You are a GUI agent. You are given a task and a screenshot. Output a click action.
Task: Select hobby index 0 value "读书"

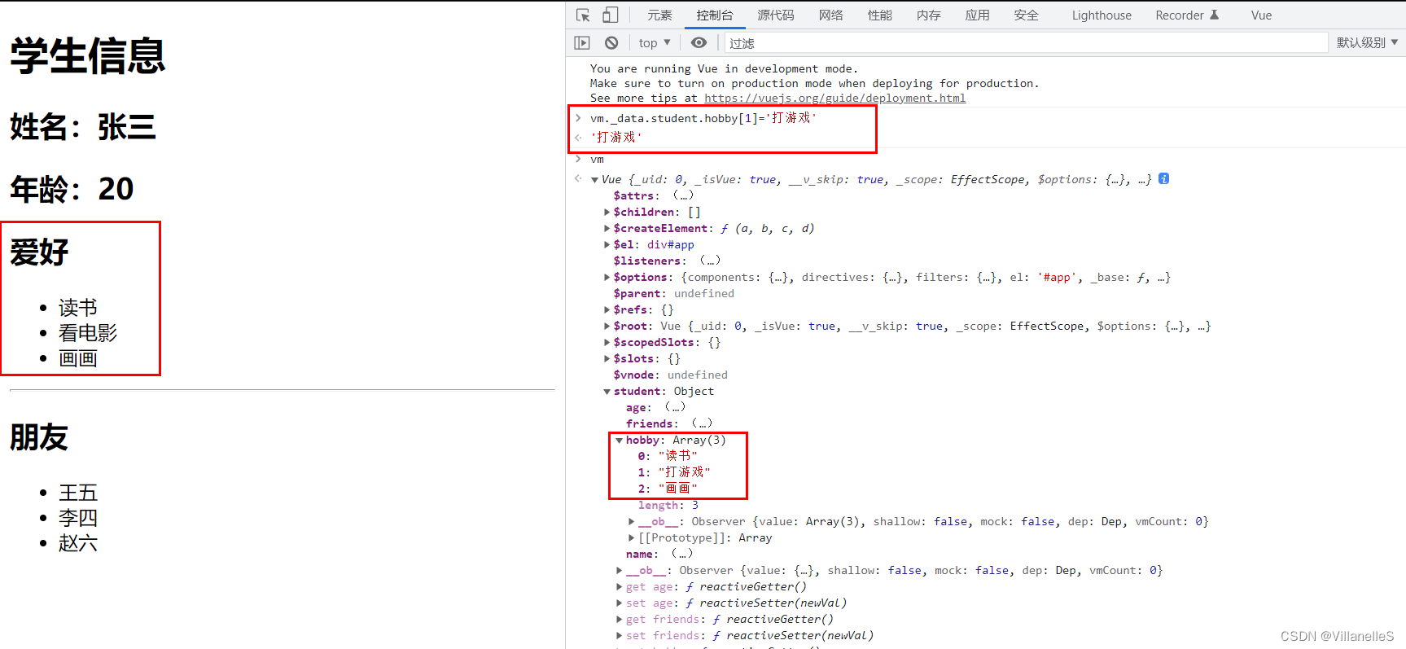tap(678, 456)
